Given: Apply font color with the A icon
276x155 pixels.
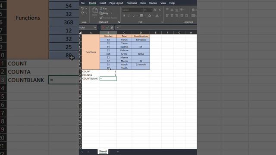Looking at the screenshot, I should 157,16.
